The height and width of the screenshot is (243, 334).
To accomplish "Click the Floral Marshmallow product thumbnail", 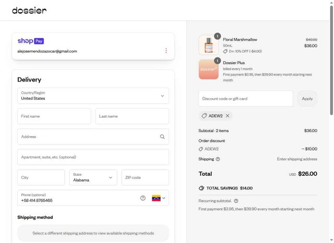I will 209,45.
